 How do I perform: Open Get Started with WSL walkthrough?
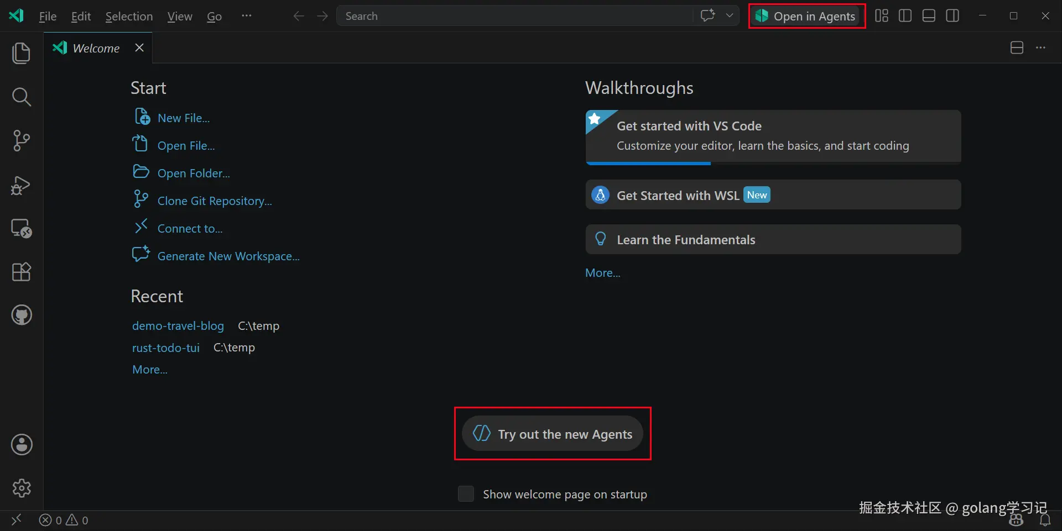[x=773, y=194]
